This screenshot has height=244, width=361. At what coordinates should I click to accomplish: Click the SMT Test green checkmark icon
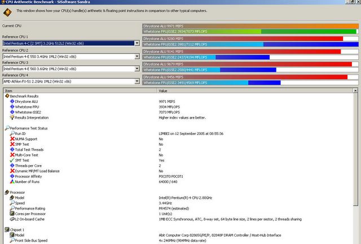(x=12, y=160)
